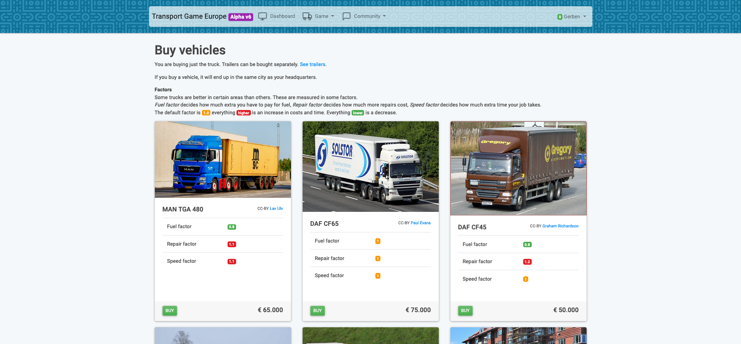741x344 pixels.
Task: Click DAF CF65 speed factor badge
Action: tap(378, 276)
